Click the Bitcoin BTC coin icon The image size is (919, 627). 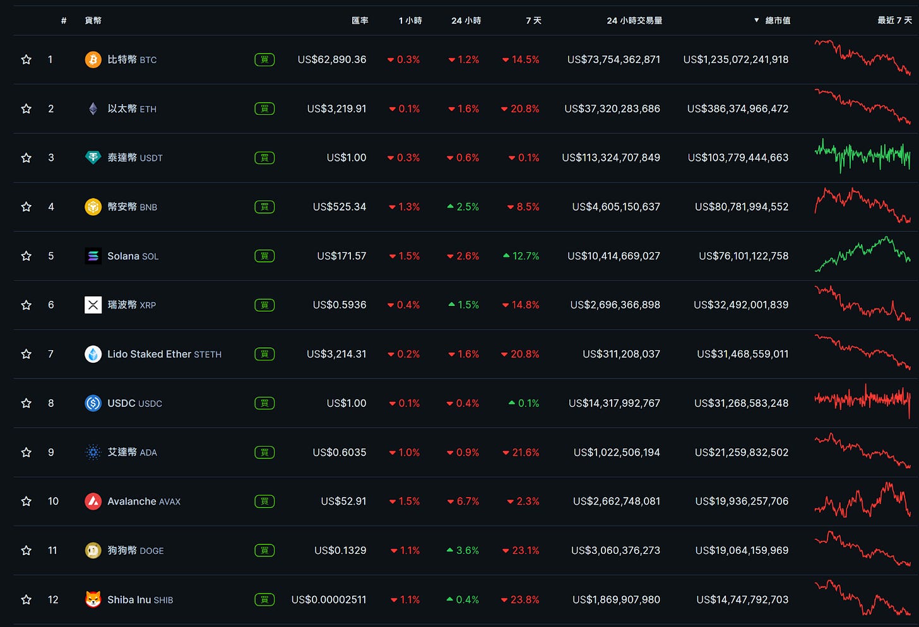(93, 59)
